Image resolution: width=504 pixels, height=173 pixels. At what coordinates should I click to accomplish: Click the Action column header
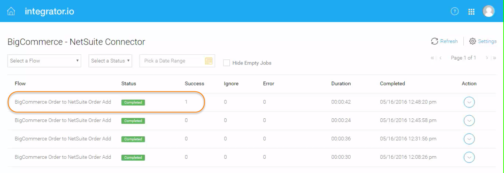click(469, 84)
